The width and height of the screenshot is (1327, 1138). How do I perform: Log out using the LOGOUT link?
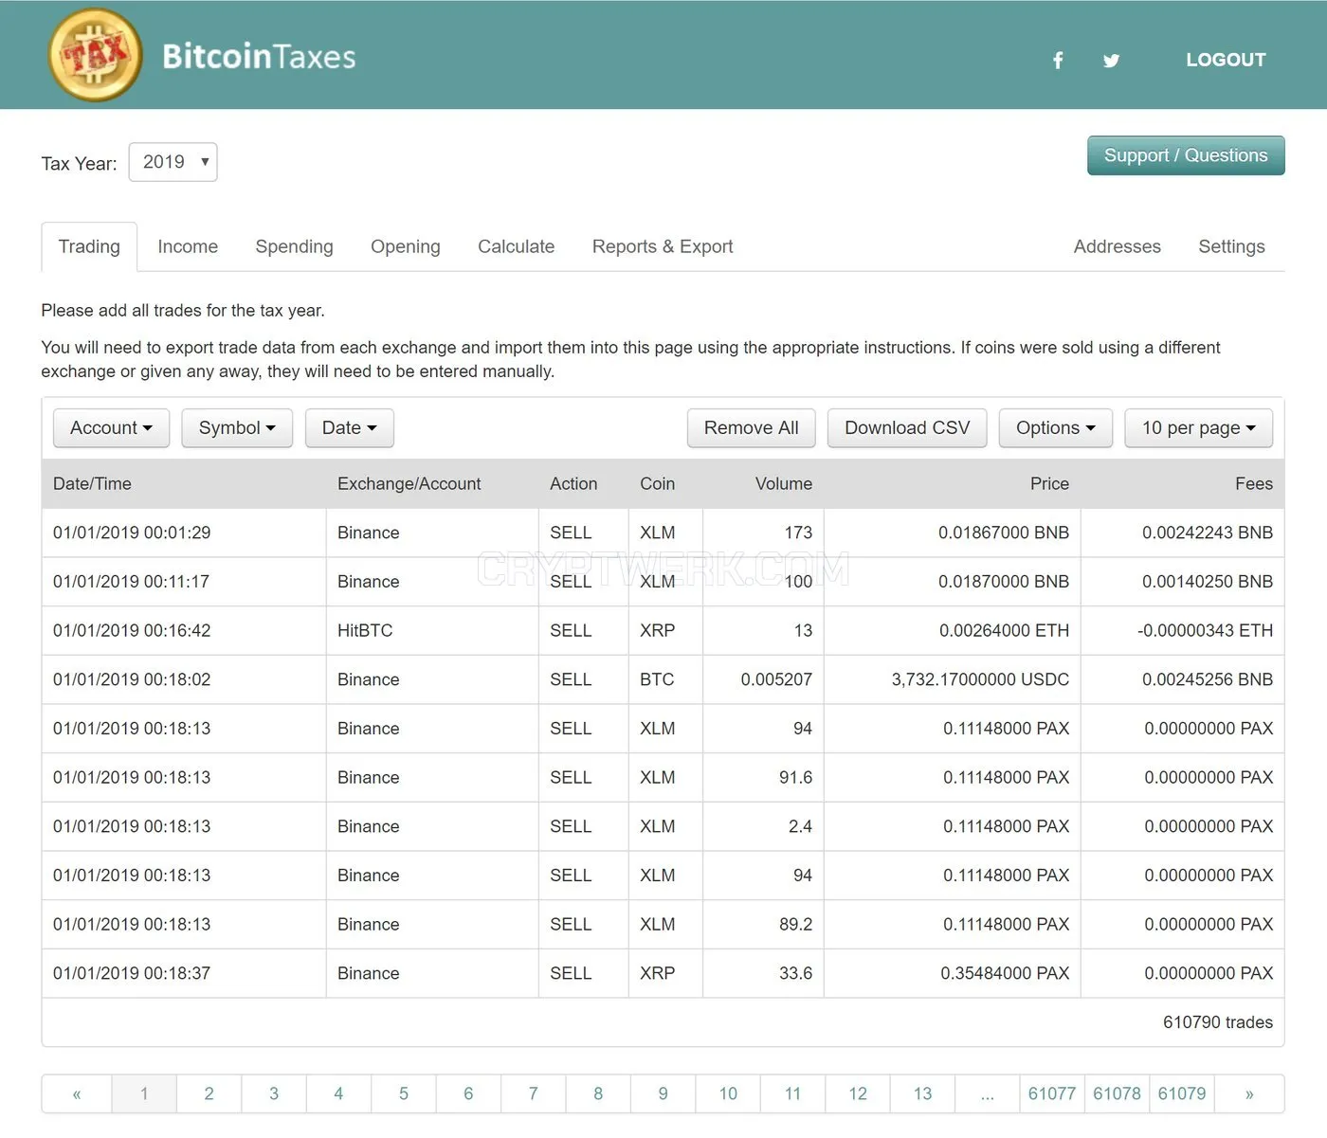[x=1226, y=60]
